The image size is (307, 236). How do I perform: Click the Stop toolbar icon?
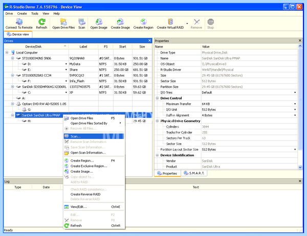coord(210,23)
